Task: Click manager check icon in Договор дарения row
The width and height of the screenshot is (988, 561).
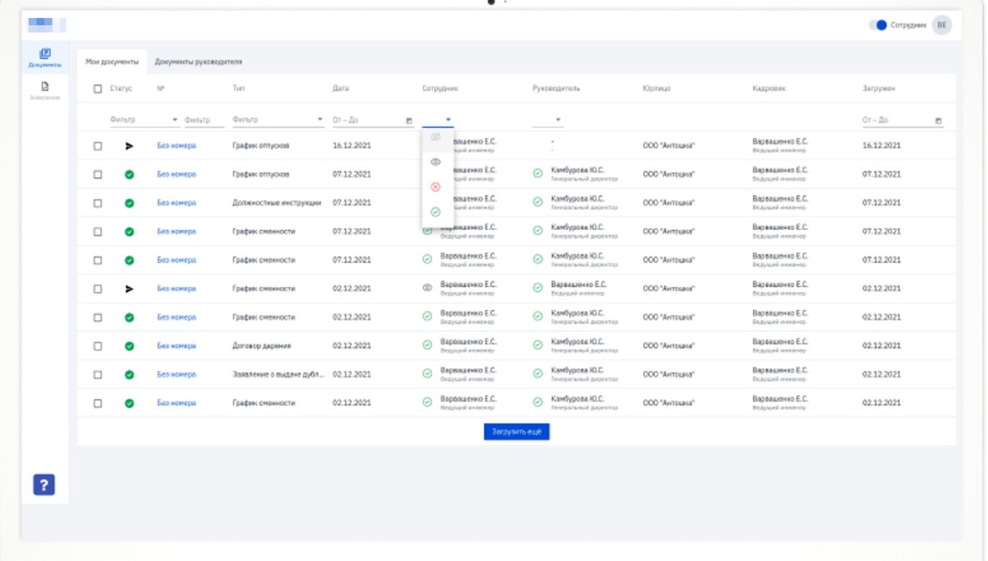Action: pos(538,345)
